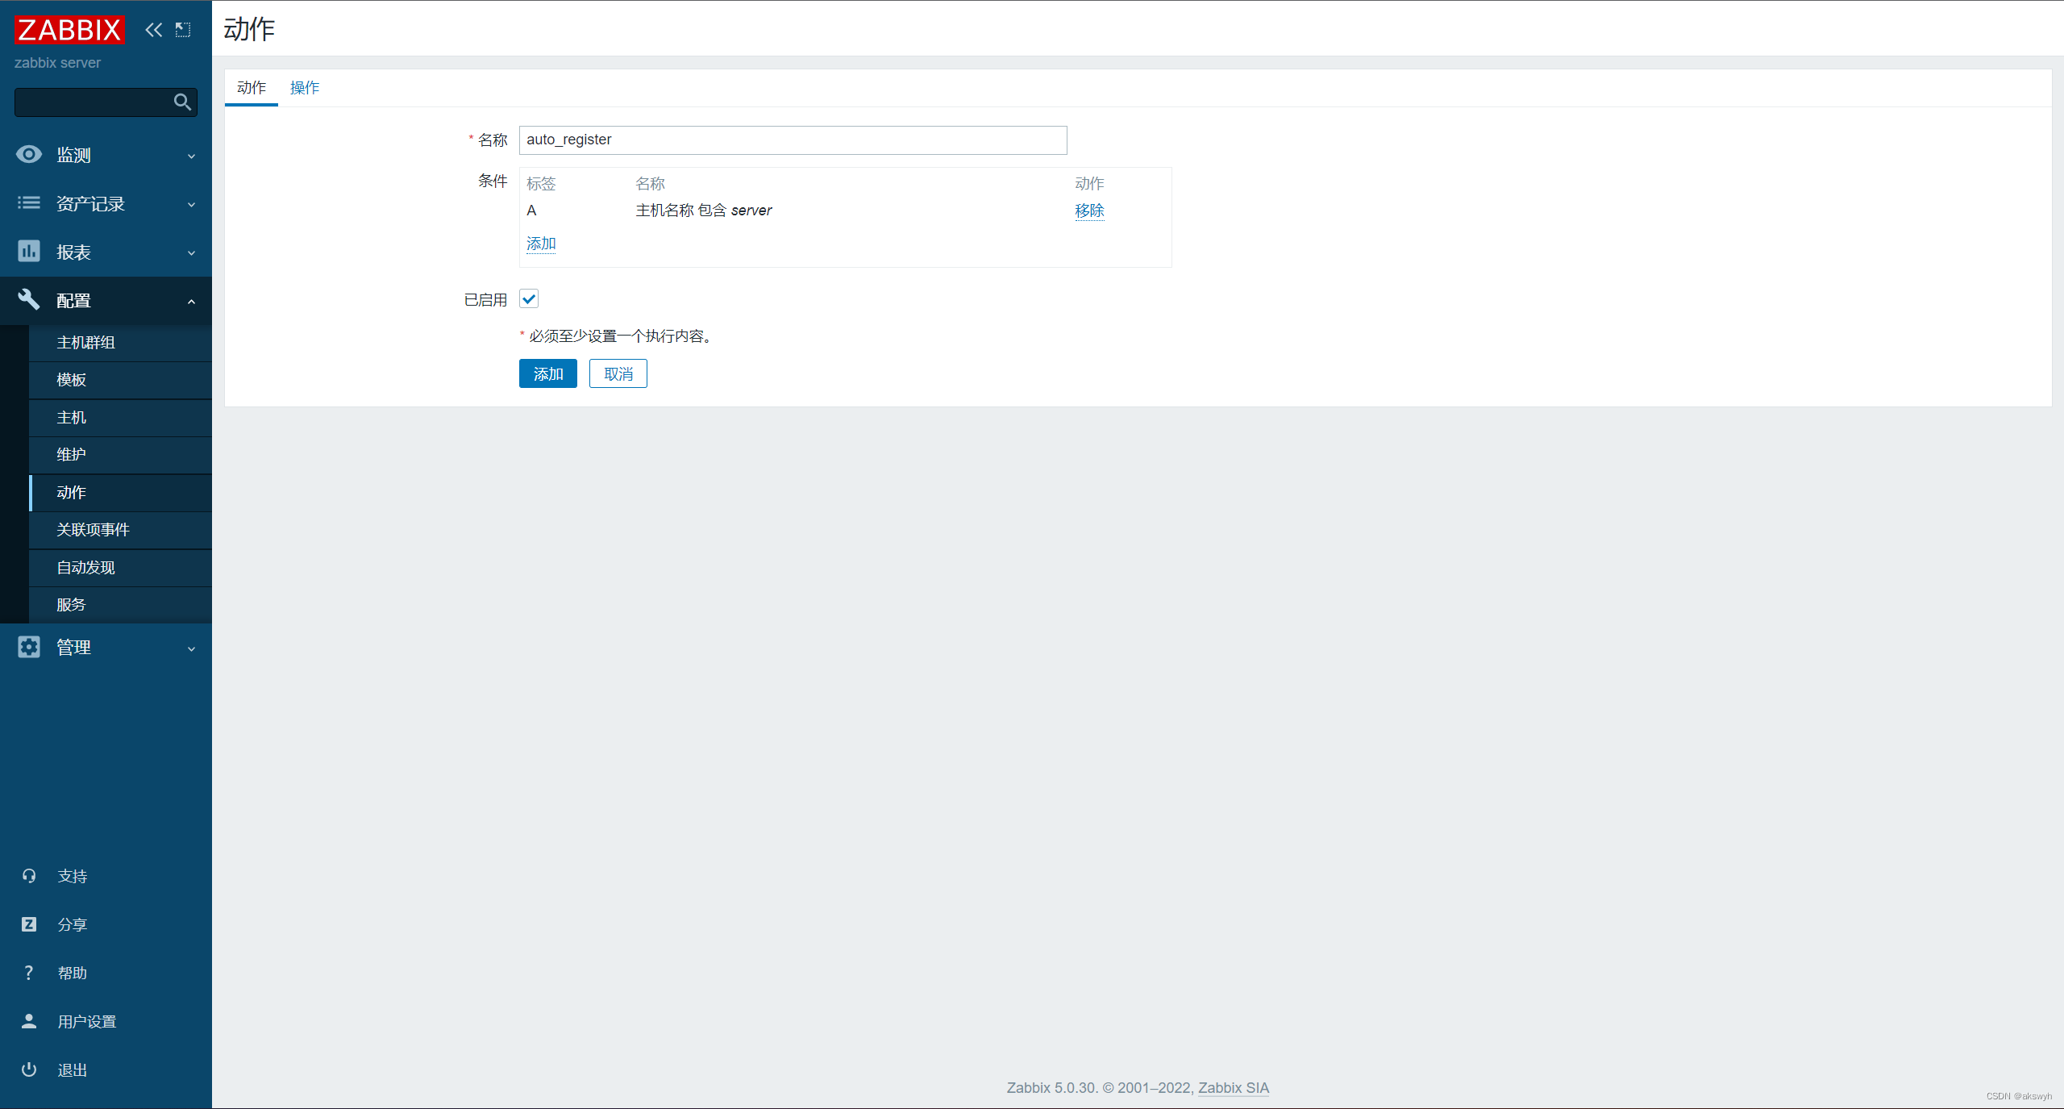Screen dimensions: 2064x1109
Task: Click the headset icon for 支持
Action: [29, 876]
